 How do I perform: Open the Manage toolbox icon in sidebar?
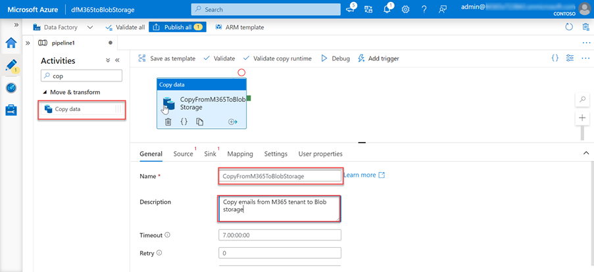11,110
